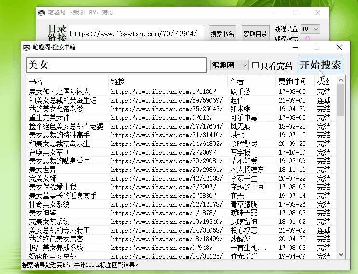Sort by the 链接 column header
The image size is (358, 274).
[168, 81]
